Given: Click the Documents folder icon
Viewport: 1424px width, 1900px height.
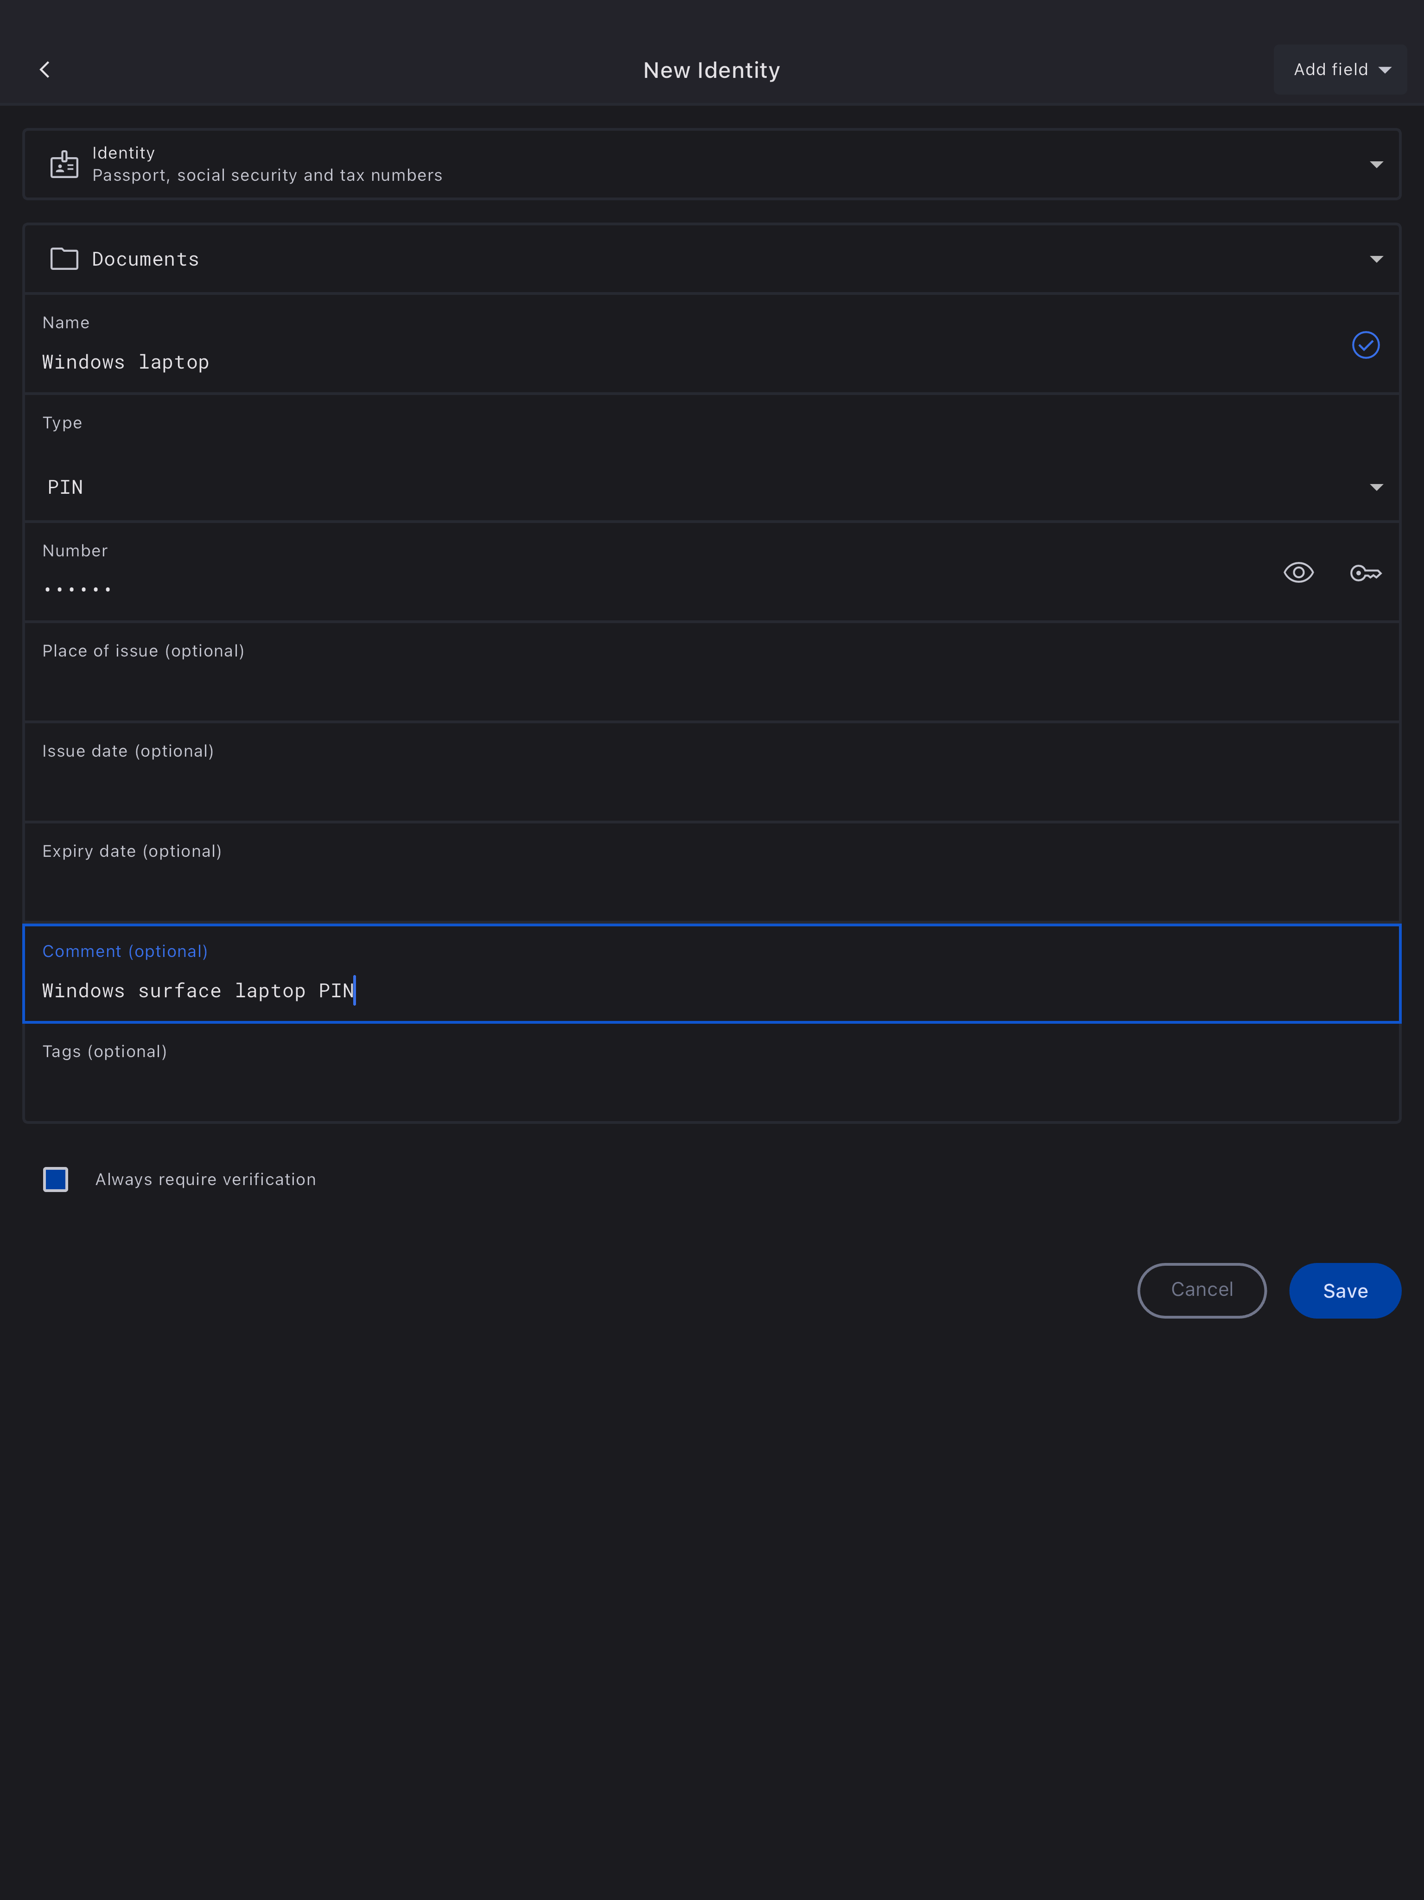Looking at the screenshot, I should tap(64, 259).
